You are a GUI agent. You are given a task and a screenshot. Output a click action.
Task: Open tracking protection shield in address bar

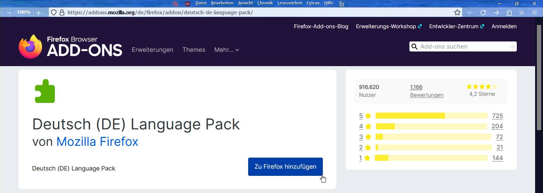coord(54,13)
